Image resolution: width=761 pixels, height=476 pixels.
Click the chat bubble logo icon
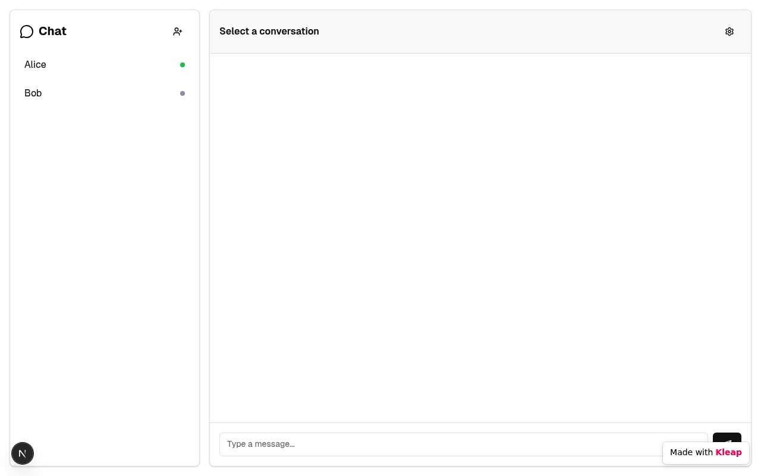tap(26, 32)
